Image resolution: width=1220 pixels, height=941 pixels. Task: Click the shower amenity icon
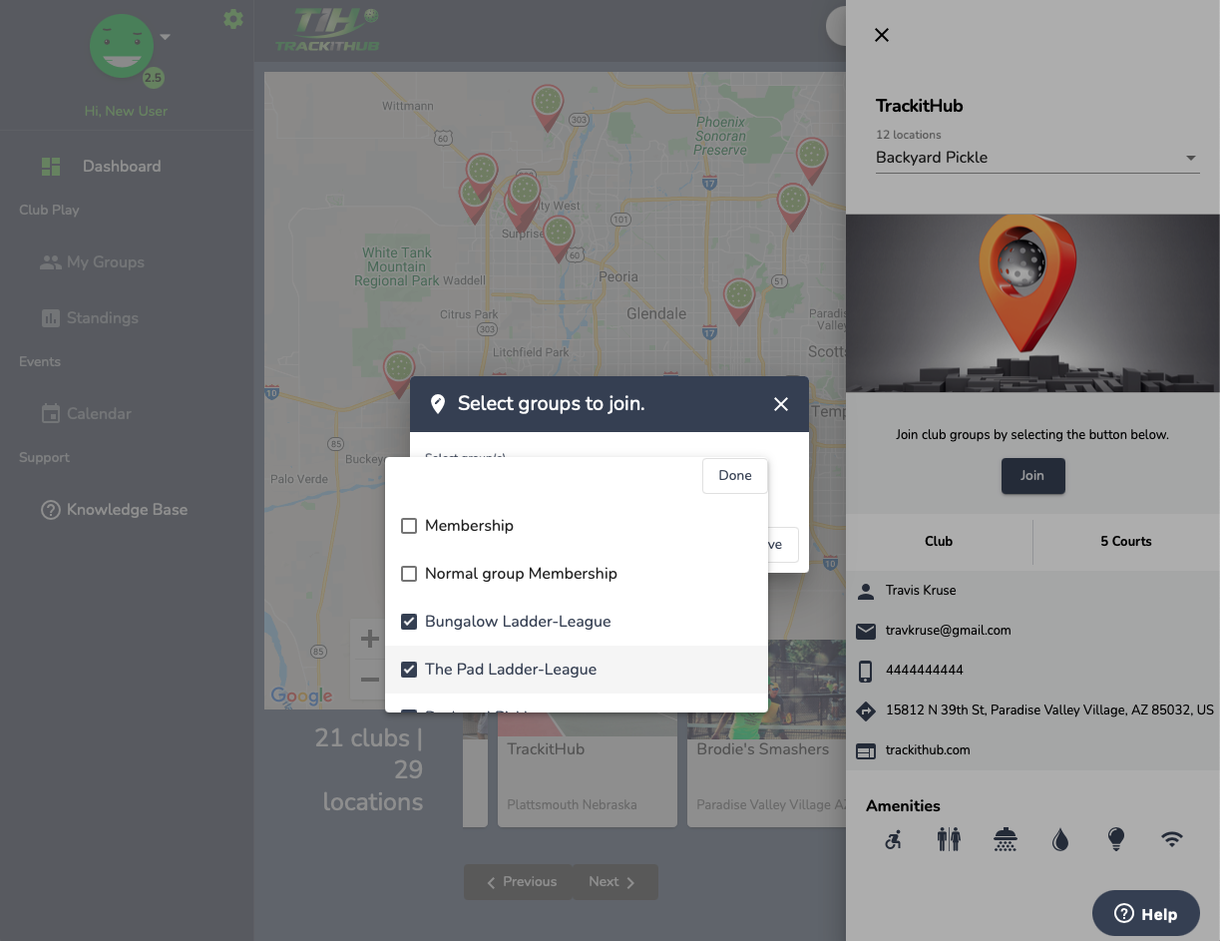(x=1005, y=840)
